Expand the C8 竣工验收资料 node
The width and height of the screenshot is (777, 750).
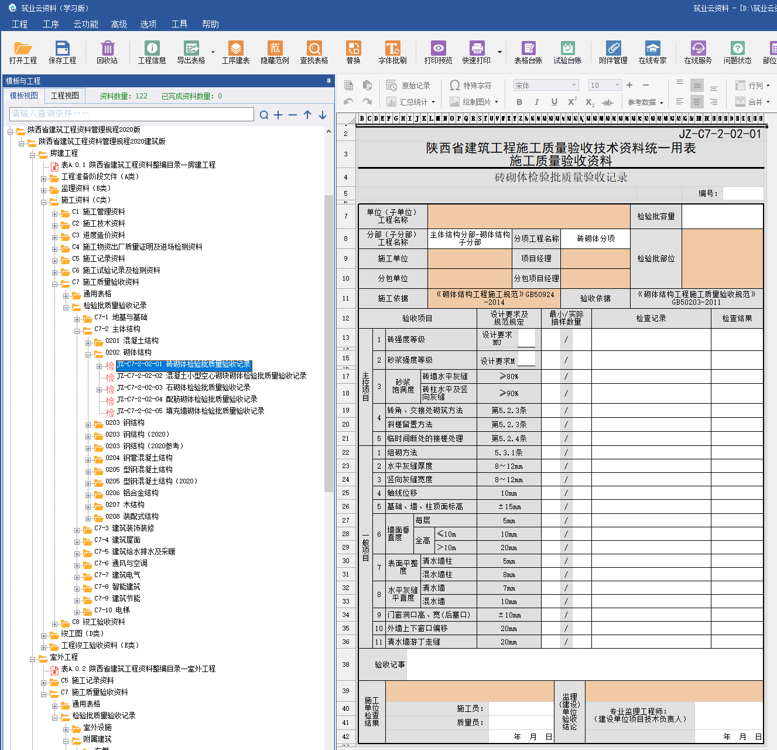54,624
